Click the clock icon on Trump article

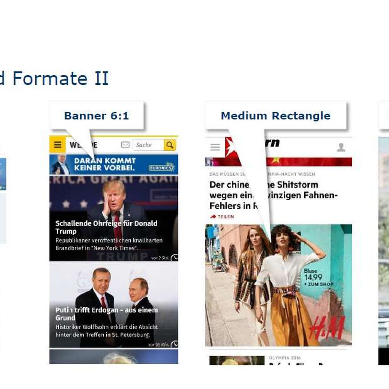coord(175,257)
